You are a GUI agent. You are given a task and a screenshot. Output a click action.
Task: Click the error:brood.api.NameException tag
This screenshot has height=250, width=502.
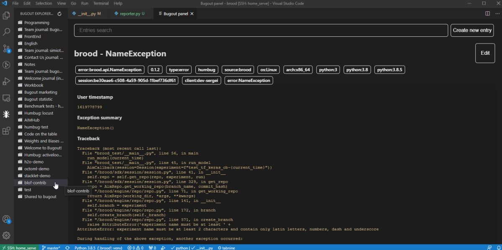(110, 70)
